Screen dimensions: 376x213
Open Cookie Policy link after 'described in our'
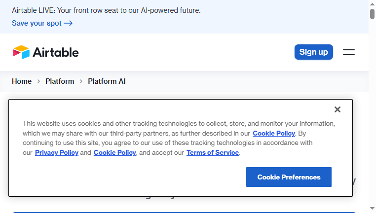[x=274, y=133]
